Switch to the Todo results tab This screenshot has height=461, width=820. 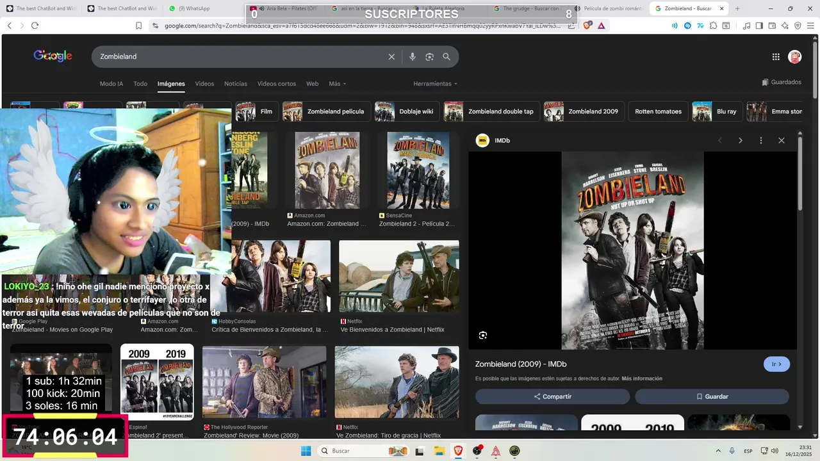(x=140, y=84)
